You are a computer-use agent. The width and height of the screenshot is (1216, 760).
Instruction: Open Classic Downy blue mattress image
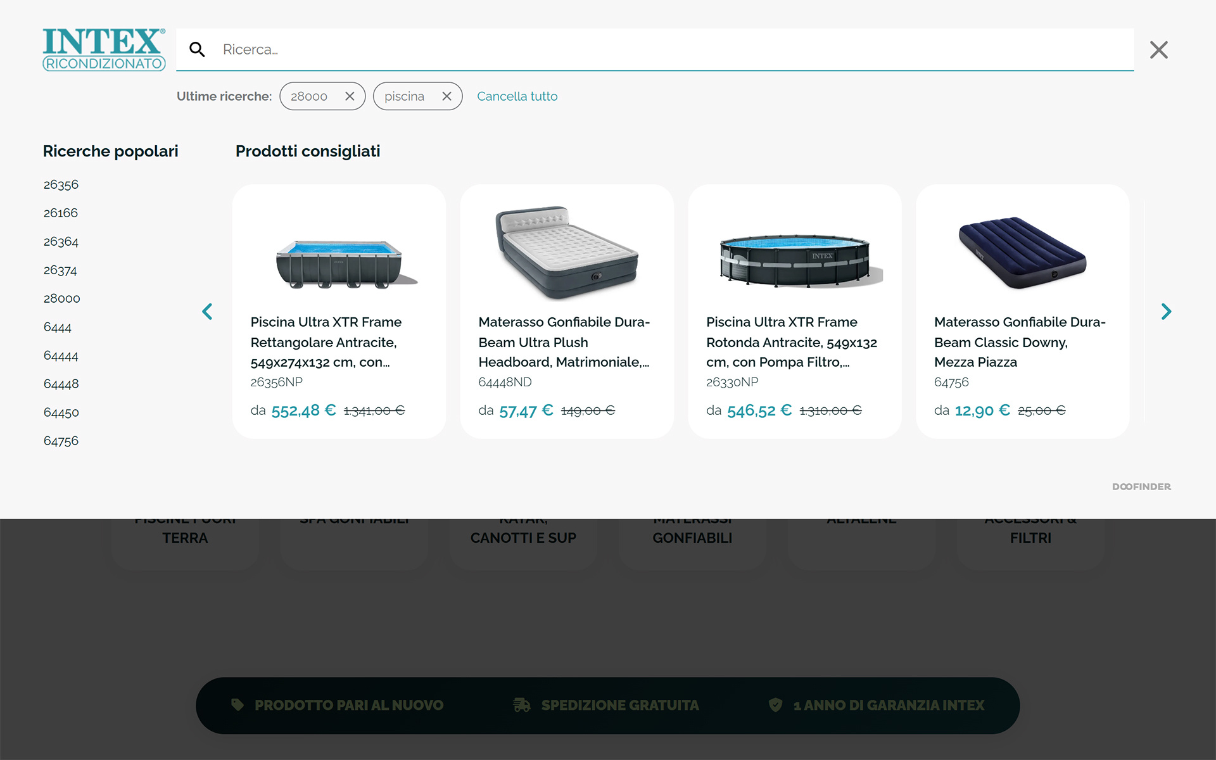(1022, 253)
